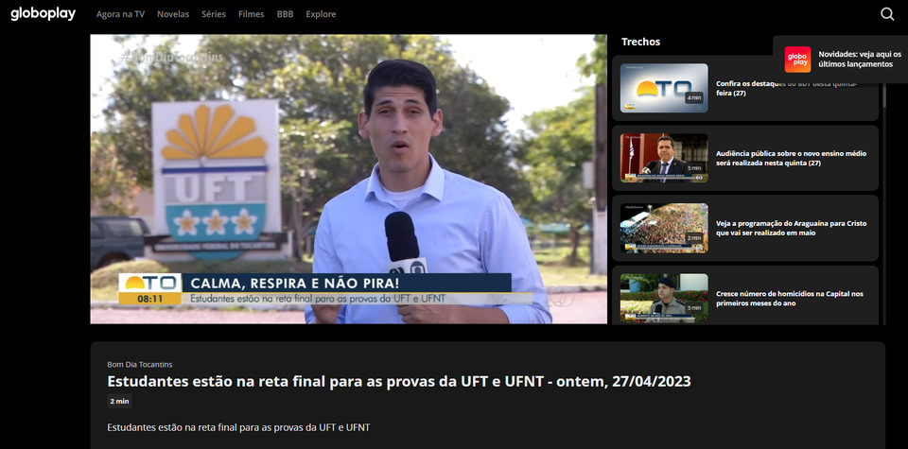
Task: Open 'Confira os destaques do BDT' title
Action: 786,88
